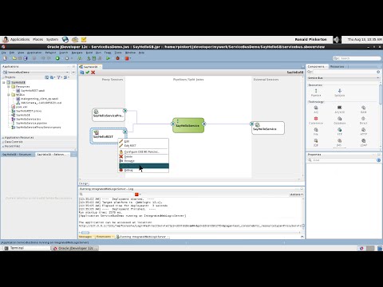Select the green SayHelloService pipeline node
383x287 pixels.
(188, 125)
